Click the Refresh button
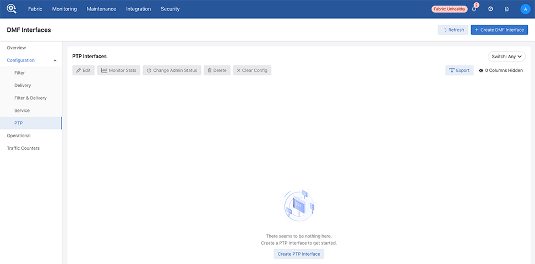Viewport: 535px width, 264px height. (453, 30)
